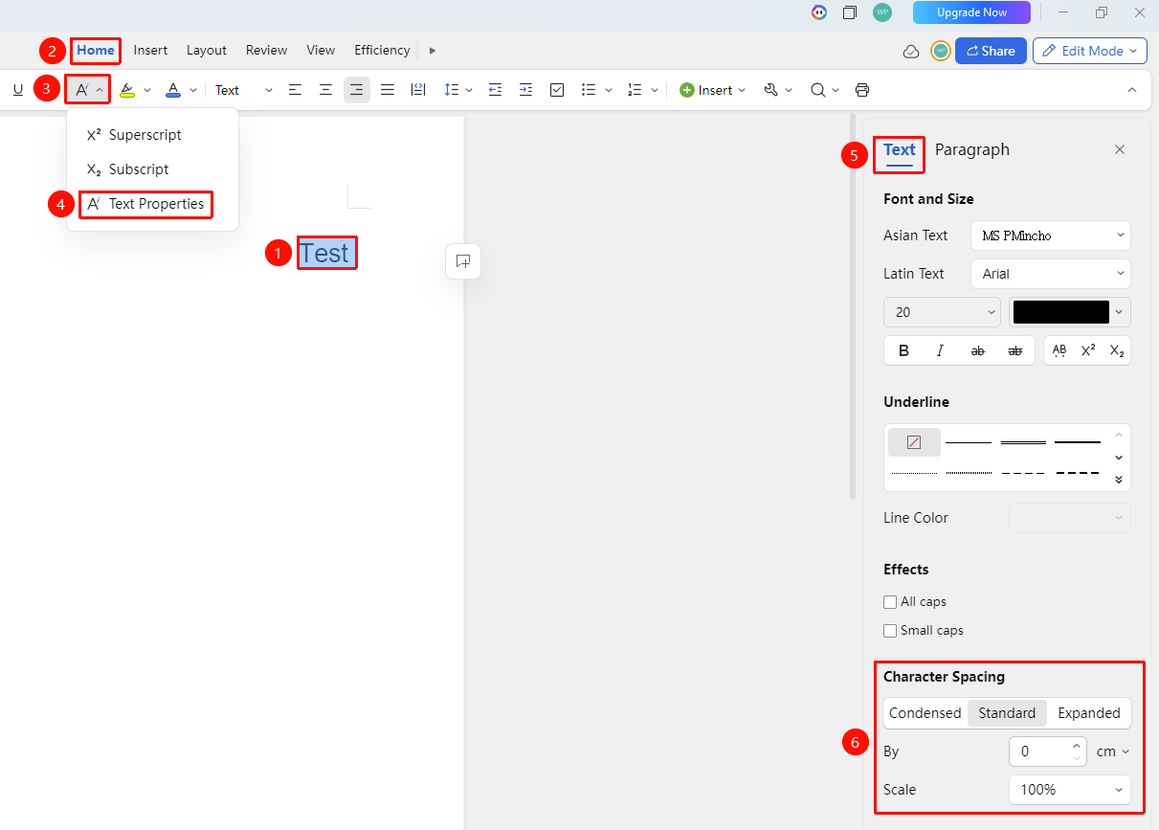Open the cm unit dropdown
The width and height of the screenshot is (1159, 830).
1112,751
